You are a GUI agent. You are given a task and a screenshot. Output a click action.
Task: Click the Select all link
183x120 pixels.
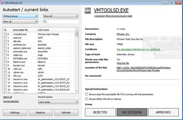(7, 97)
